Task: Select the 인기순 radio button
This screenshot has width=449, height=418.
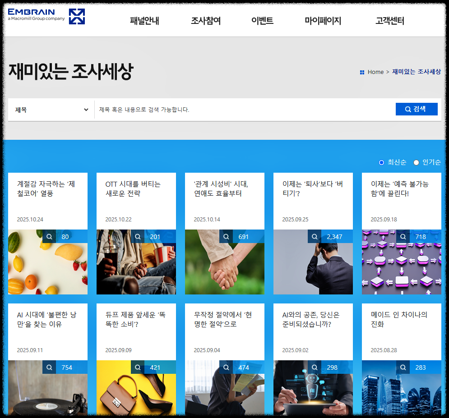Action: [x=416, y=162]
